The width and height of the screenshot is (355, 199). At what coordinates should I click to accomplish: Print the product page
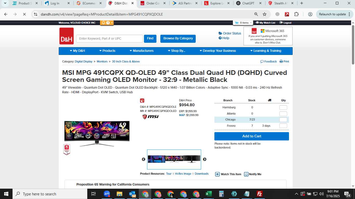pos(284,61)
